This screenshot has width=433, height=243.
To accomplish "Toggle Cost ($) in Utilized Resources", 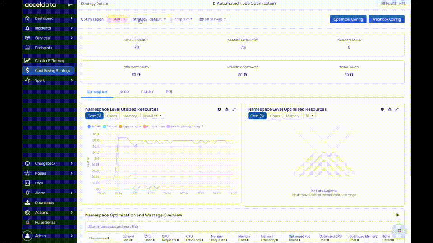I will coord(94,116).
